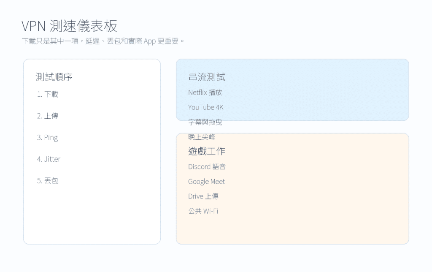The height and width of the screenshot is (272, 432).
Task: Click the 串流測試 card heading
Action: click(x=207, y=77)
